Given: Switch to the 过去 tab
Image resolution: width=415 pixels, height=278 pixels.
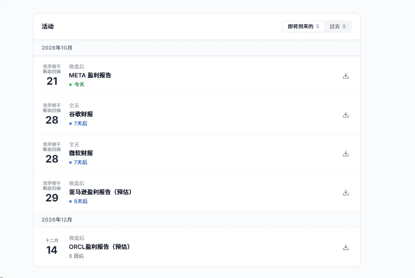Looking at the screenshot, I should pos(337,27).
